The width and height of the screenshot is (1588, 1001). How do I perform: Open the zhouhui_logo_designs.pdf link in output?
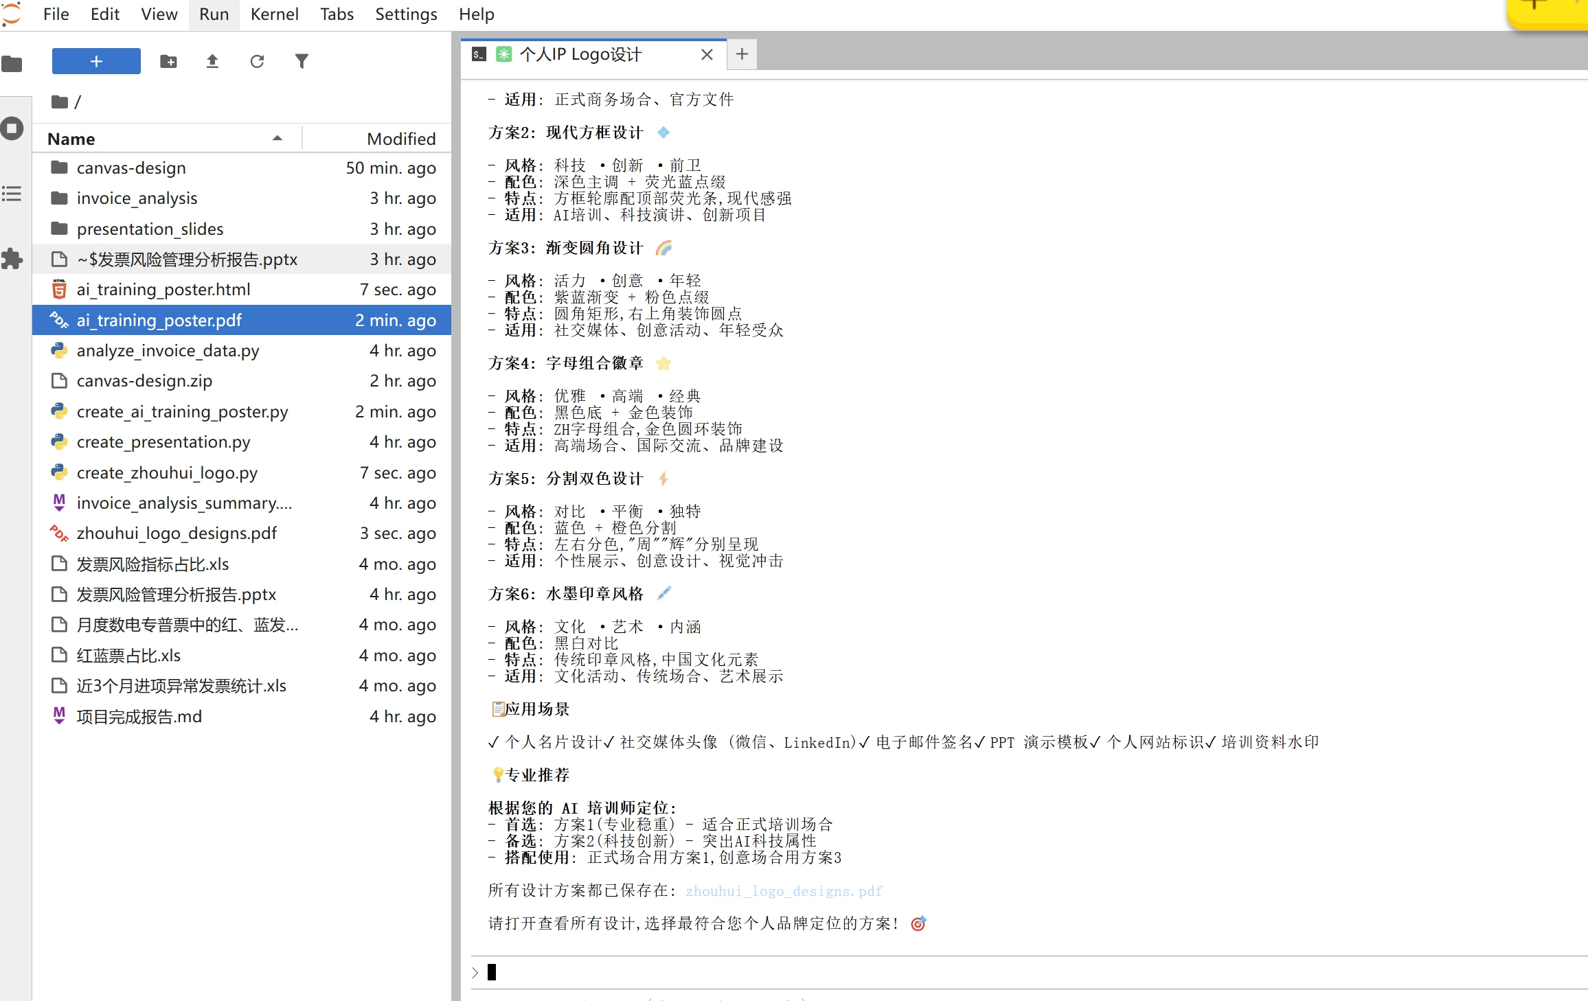pyautogui.click(x=784, y=891)
